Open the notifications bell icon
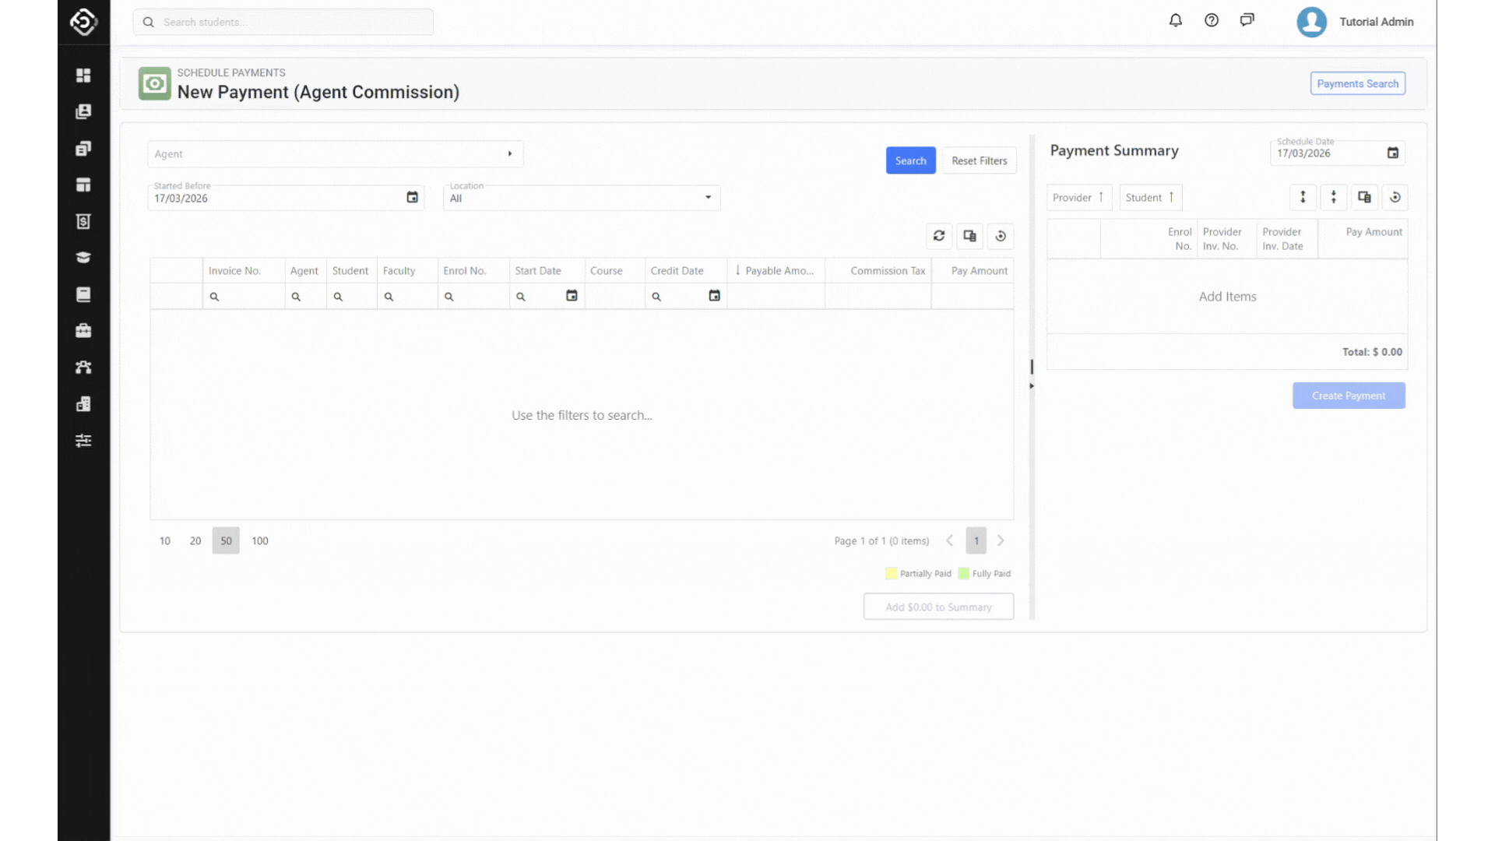This screenshot has height=841, width=1495. 1176,21
